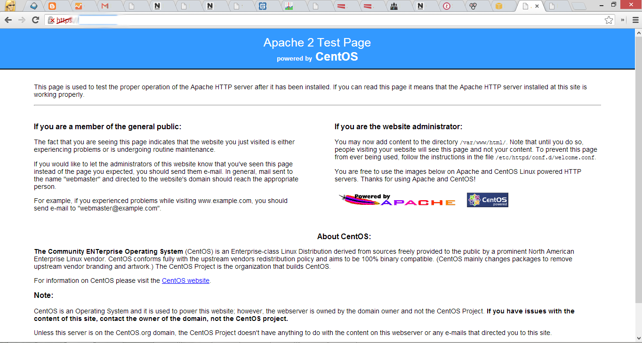Click heading 'If you are a member of the general public:'
Viewport: 642px width, 343px height.
coord(107,127)
